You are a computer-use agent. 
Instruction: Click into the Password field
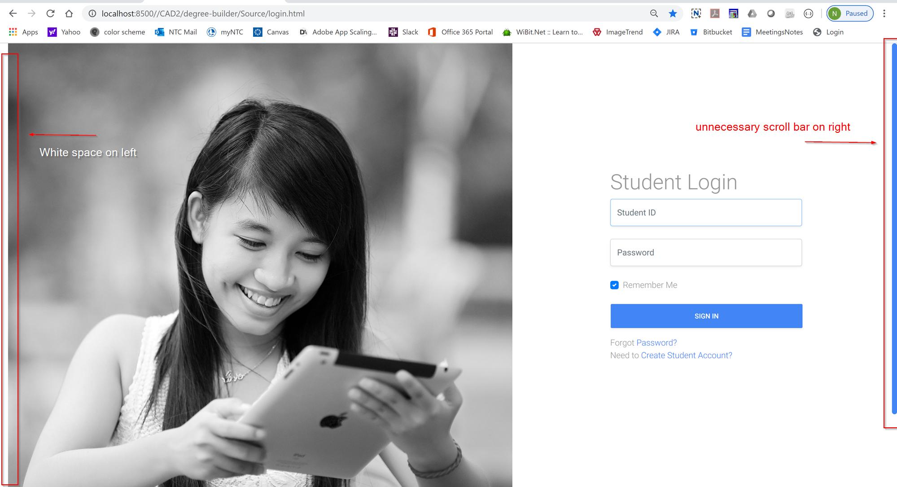click(x=705, y=252)
